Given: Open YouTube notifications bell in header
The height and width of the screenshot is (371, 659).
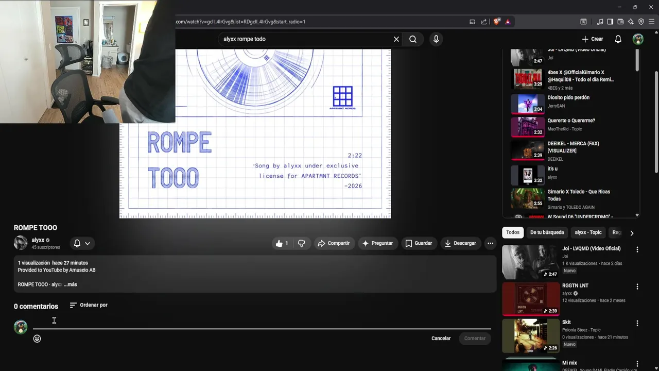Looking at the screenshot, I should coord(618,39).
